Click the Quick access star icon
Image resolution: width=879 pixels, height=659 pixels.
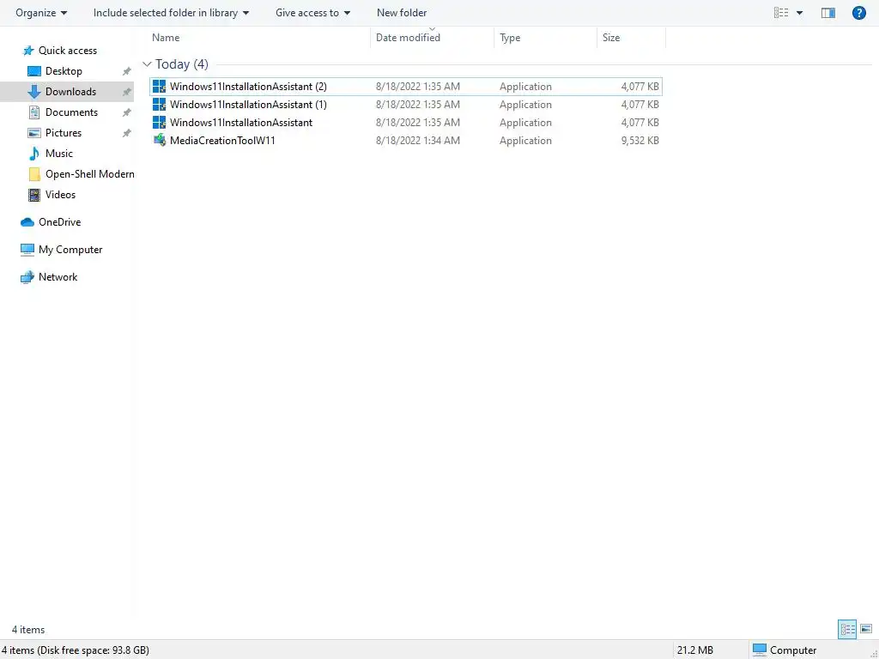pyautogui.click(x=28, y=51)
